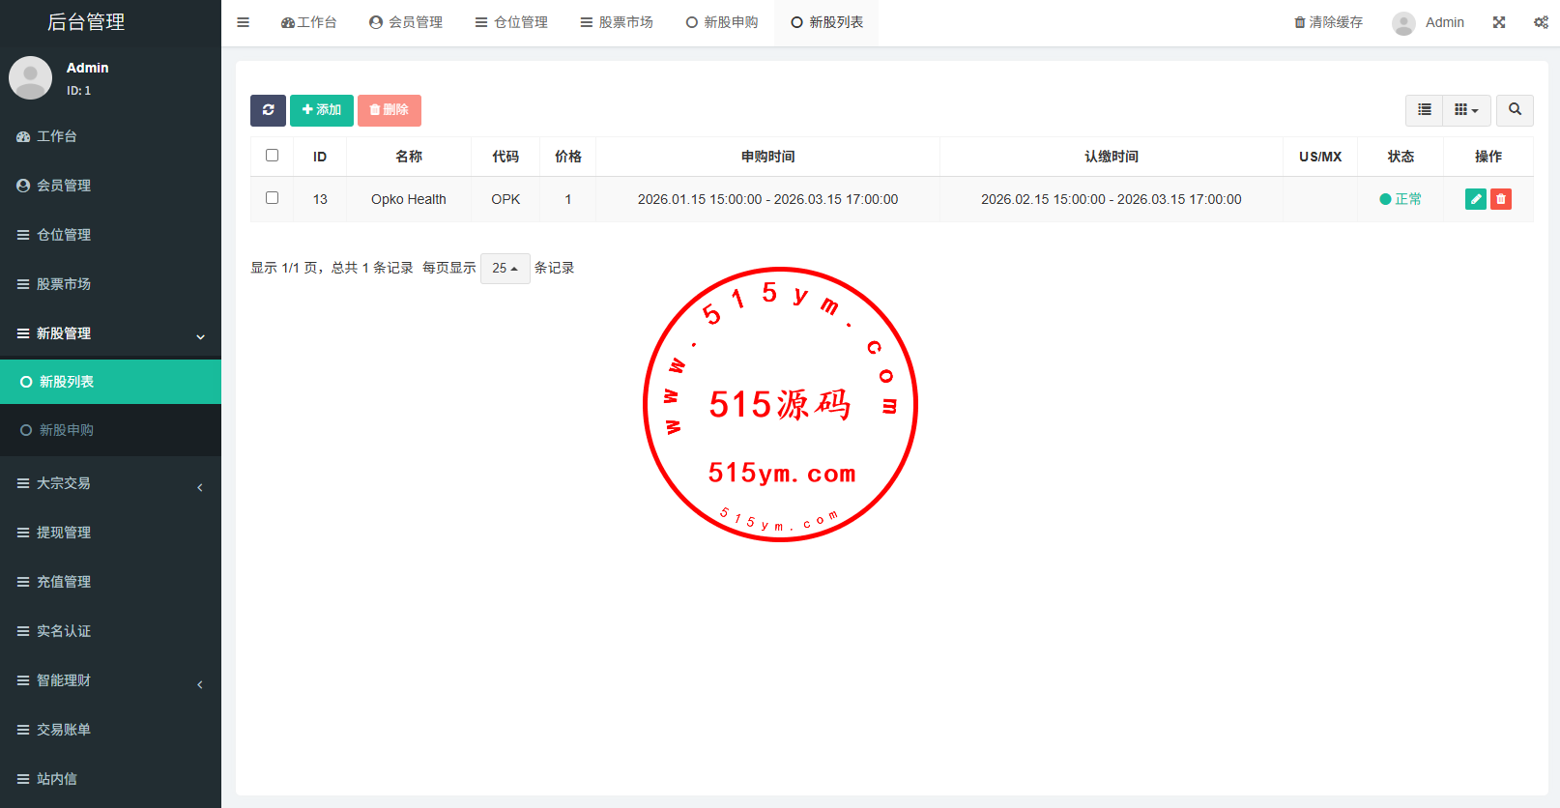The height and width of the screenshot is (808, 1560).
Task: Click the fullscreen icon in top bar
Action: pyautogui.click(x=1499, y=22)
